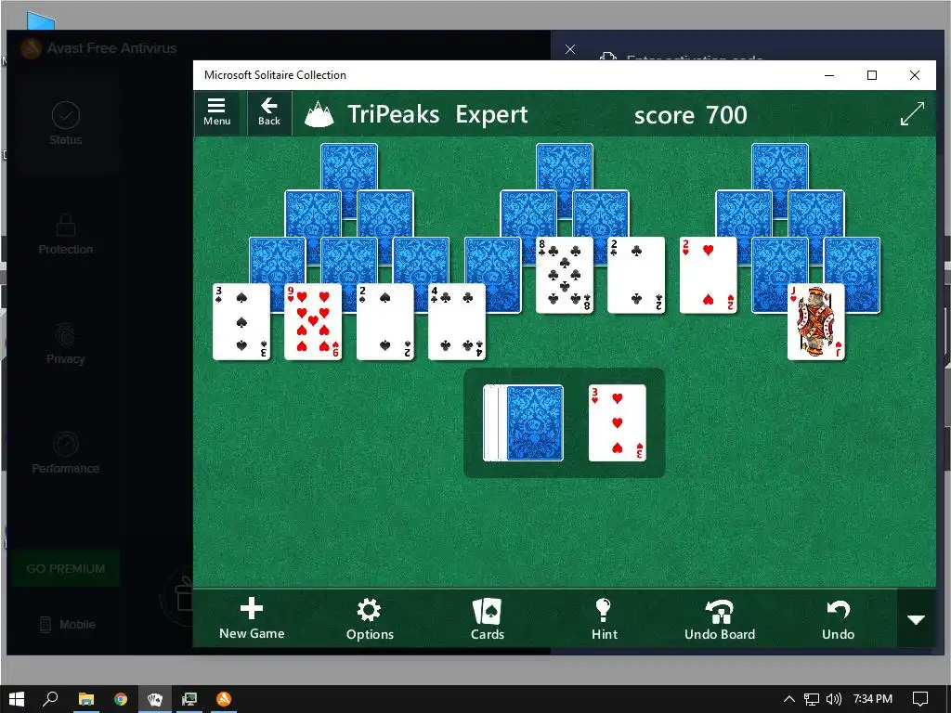Click Solitaire Collection taskbar icon
951x713 pixels.
(x=155, y=699)
